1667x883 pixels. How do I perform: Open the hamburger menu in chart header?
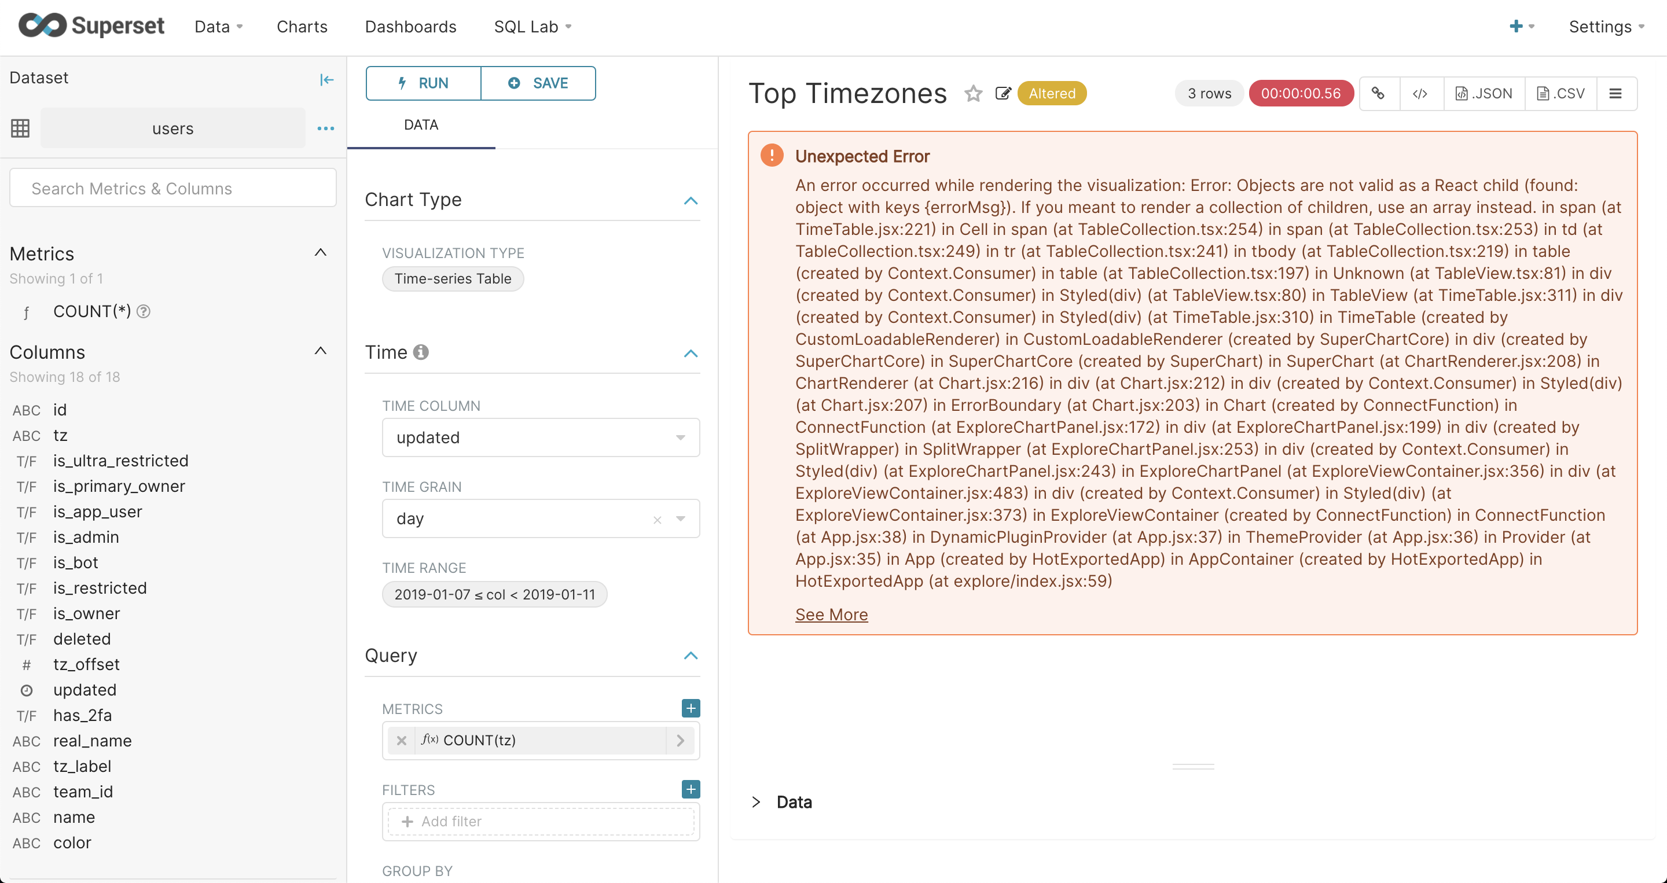pyautogui.click(x=1615, y=94)
